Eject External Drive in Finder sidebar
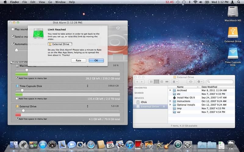The height and width of the screenshot is (152, 244). (164, 107)
